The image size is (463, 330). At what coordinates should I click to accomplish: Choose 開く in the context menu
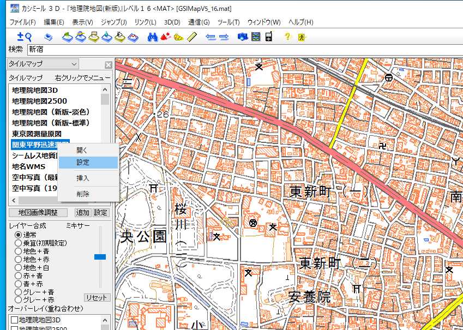point(88,150)
